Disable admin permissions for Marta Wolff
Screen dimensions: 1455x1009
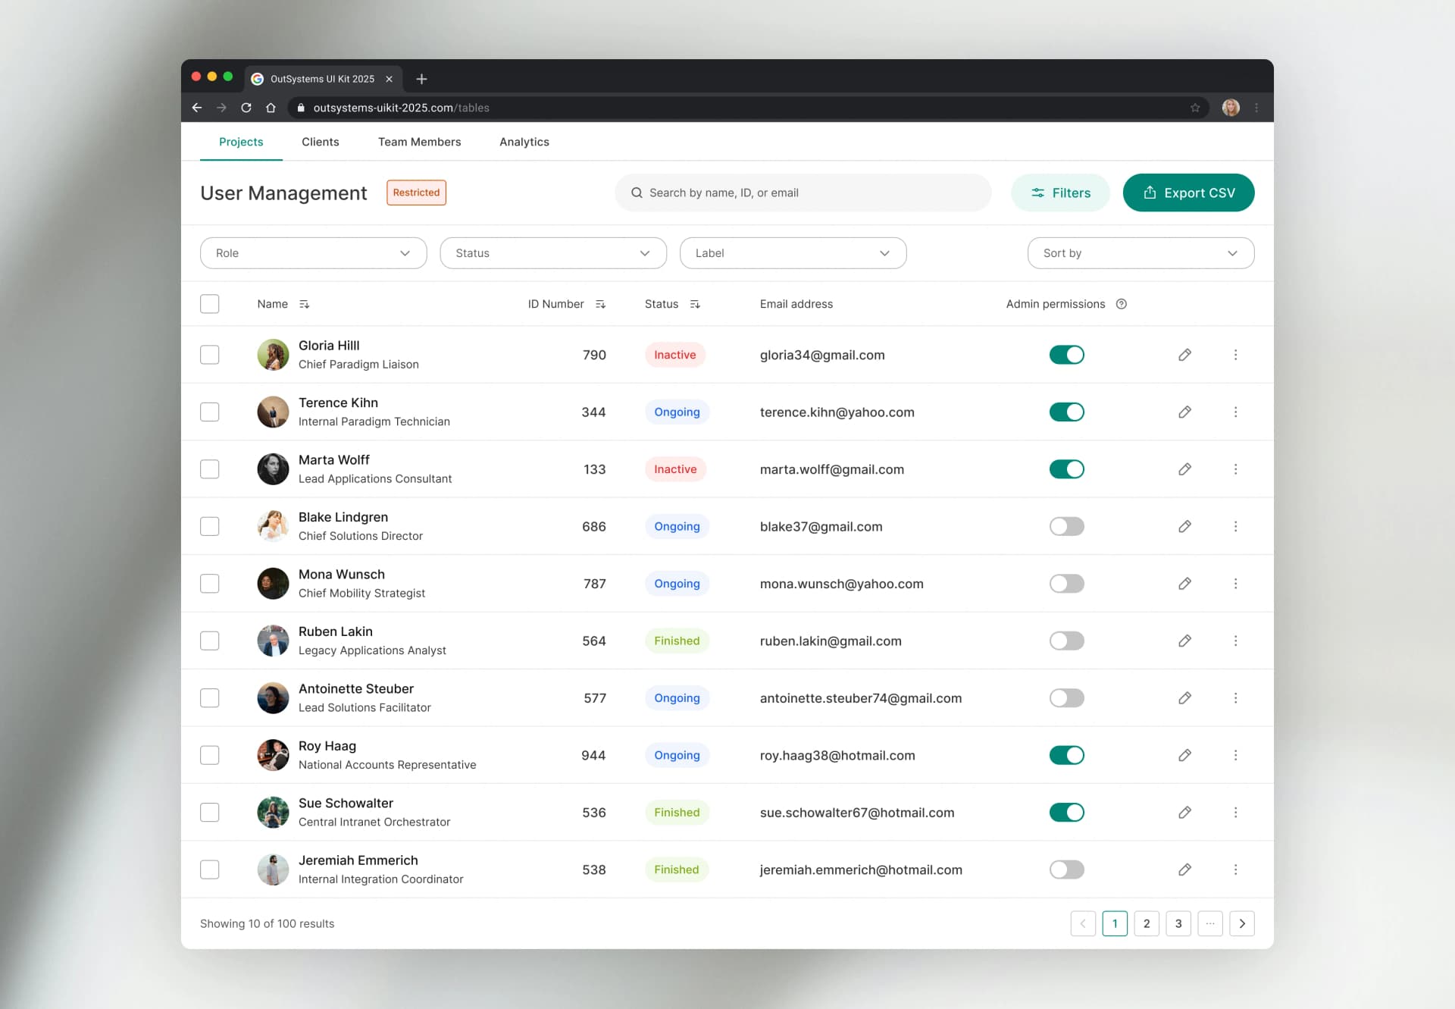pyautogui.click(x=1067, y=469)
